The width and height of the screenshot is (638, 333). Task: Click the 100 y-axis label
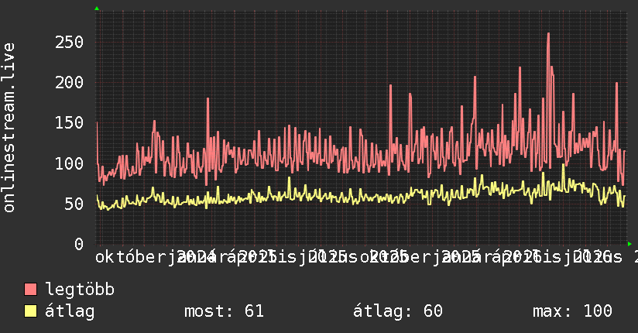point(69,163)
